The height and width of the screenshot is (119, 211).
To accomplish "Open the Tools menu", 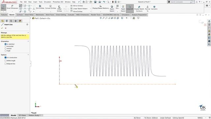I will [x=41, y=2].
